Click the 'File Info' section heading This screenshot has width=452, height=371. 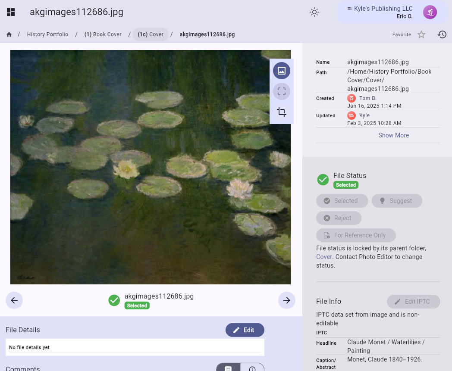tap(329, 302)
